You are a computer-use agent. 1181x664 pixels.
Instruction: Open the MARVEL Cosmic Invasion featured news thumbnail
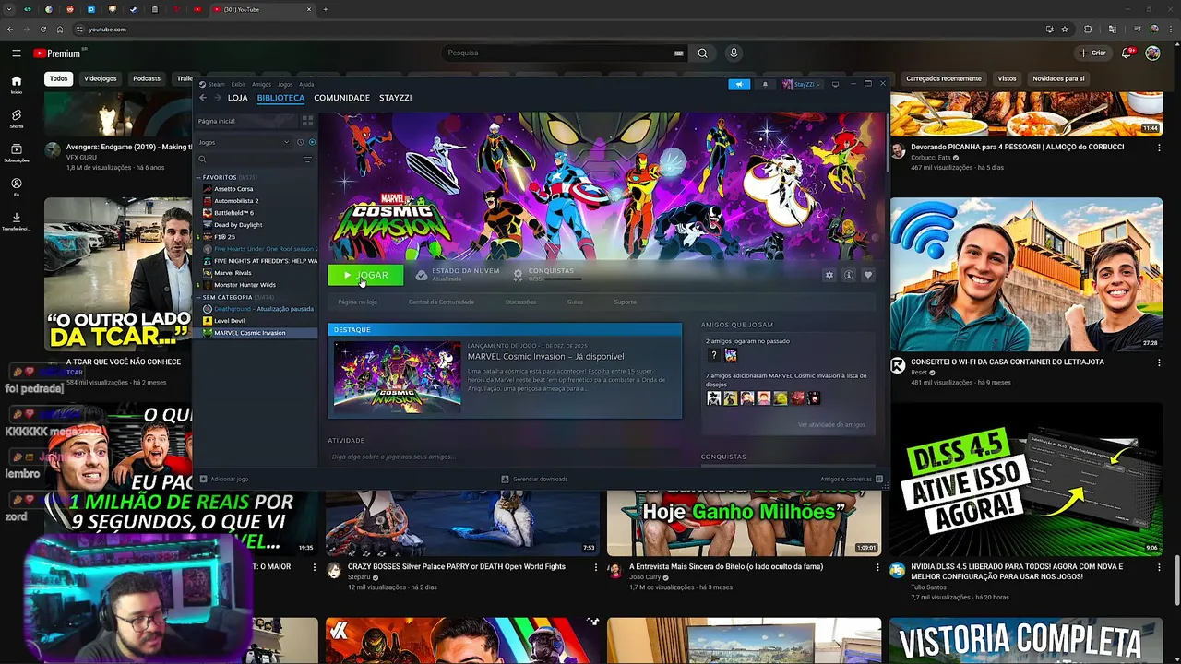pyautogui.click(x=398, y=375)
